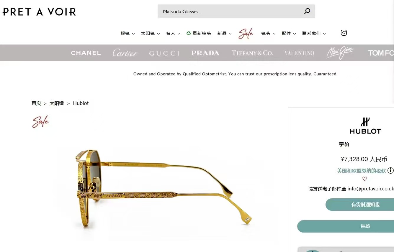Click the Tiffany & Co. logo

click(x=252, y=53)
